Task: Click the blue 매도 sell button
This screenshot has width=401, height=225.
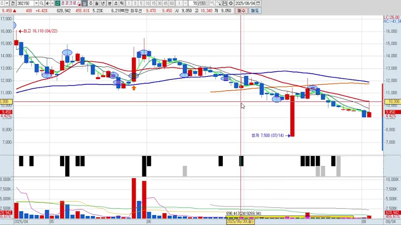Action: coord(255,11)
